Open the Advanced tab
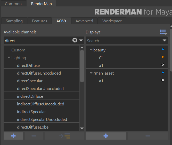172x145 pixels. tap(84, 21)
